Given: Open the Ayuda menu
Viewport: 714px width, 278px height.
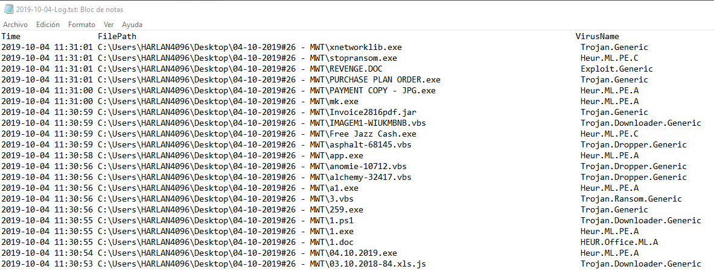Looking at the screenshot, I should [x=132, y=25].
